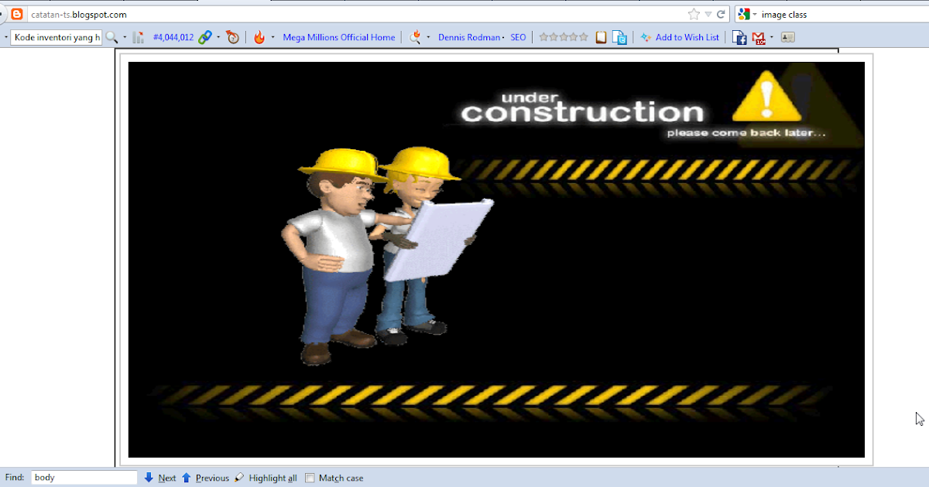Open the SEO toolbar link
929x487 pixels.
[518, 37]
